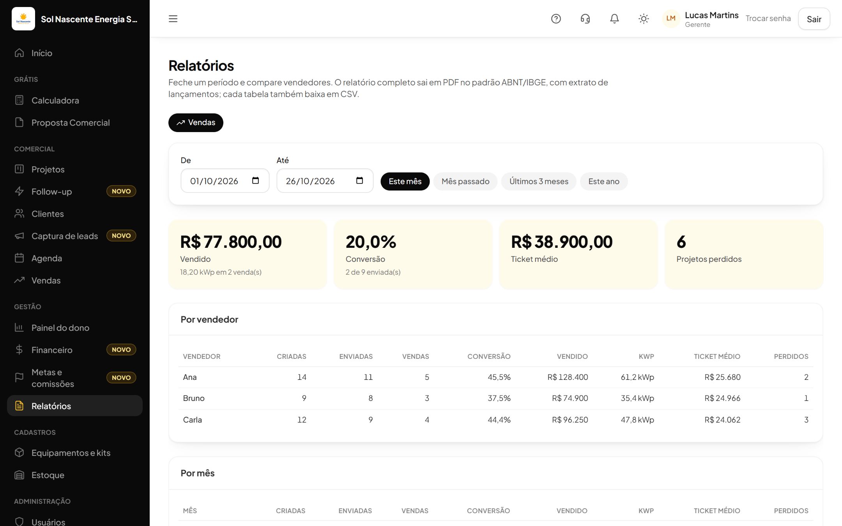Open Agenda in the sidebar

[75, 258]
